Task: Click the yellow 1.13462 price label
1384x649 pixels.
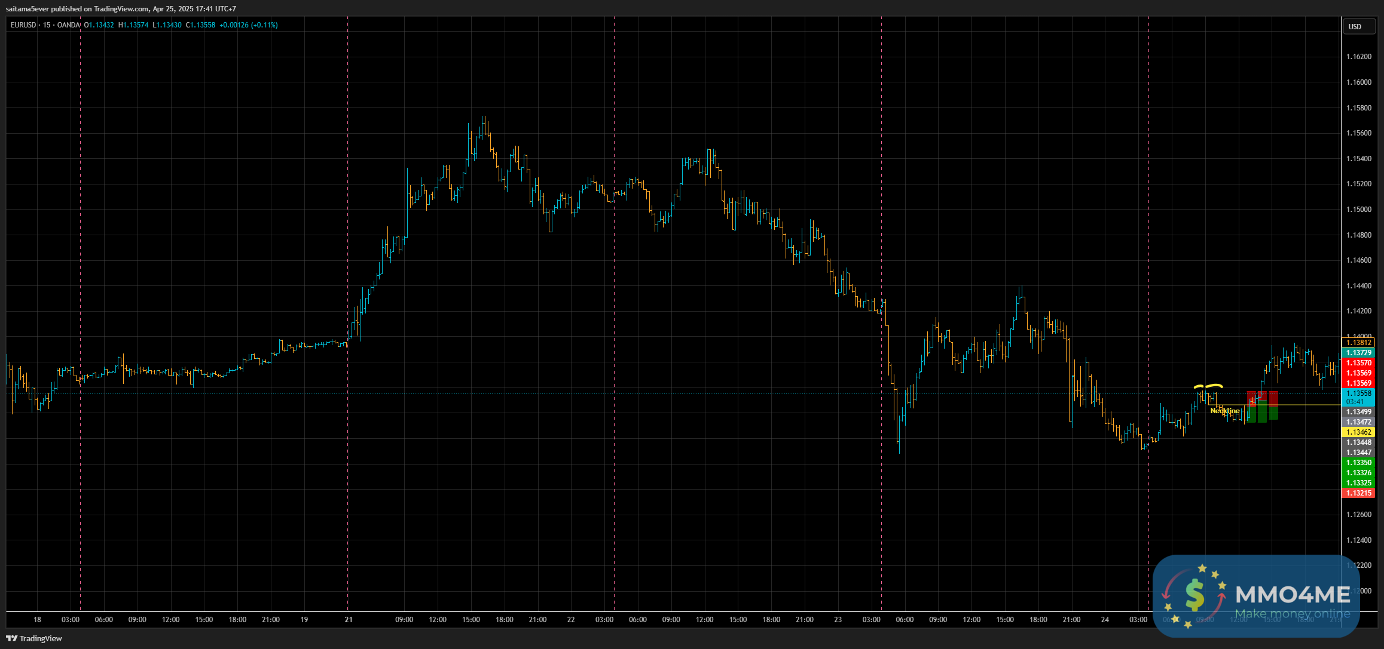Action: pos(1358,432)
